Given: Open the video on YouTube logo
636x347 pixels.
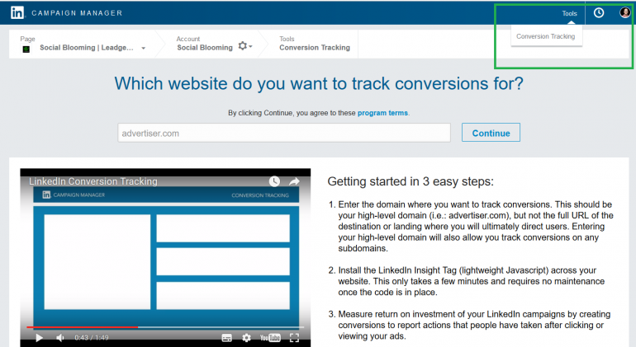Looking at the screenshot, I should tap(270, 338).
